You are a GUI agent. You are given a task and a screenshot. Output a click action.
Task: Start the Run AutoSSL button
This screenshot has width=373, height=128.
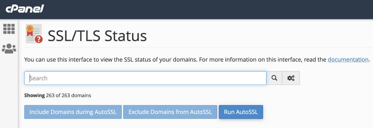tap(241, 112)
